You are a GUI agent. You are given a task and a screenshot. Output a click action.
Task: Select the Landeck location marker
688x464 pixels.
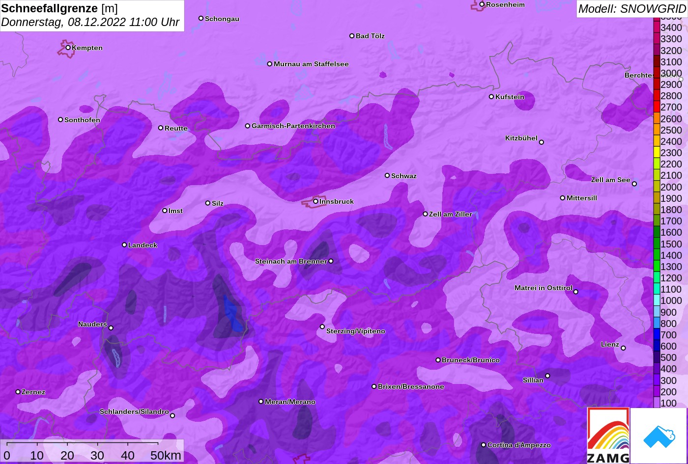[124, 245]
